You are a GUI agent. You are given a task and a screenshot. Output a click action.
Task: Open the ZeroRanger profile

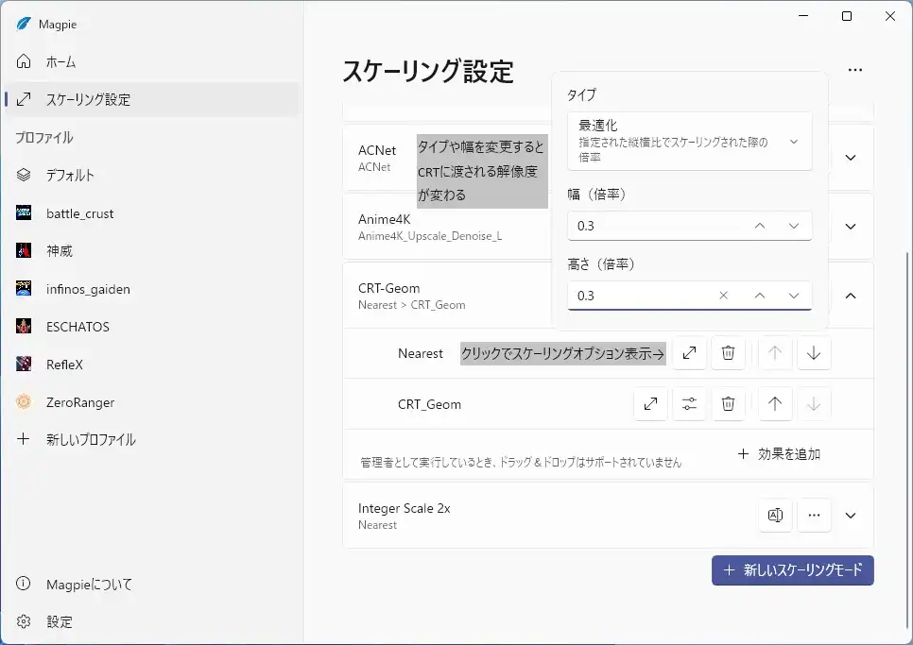[80, 402]
